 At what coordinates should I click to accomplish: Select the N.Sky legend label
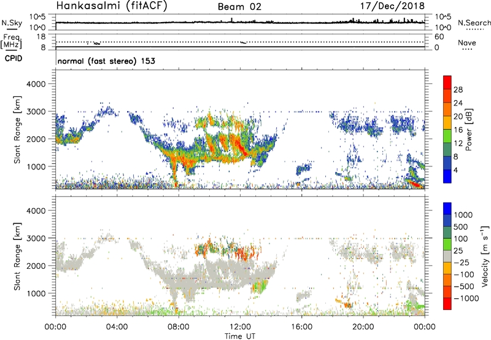[12, 23]
